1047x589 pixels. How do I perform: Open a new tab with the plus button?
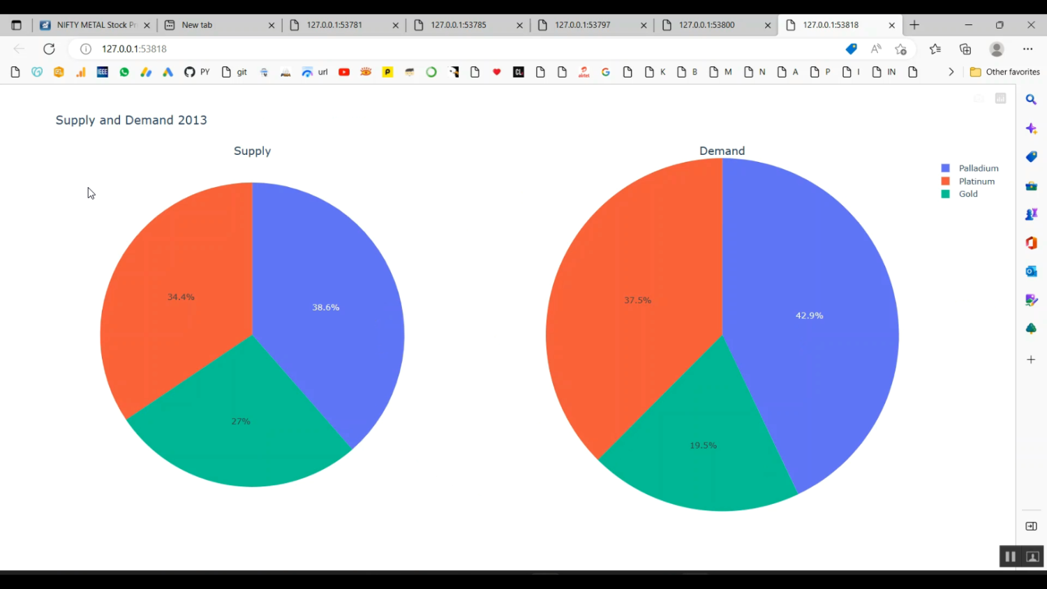914,24
